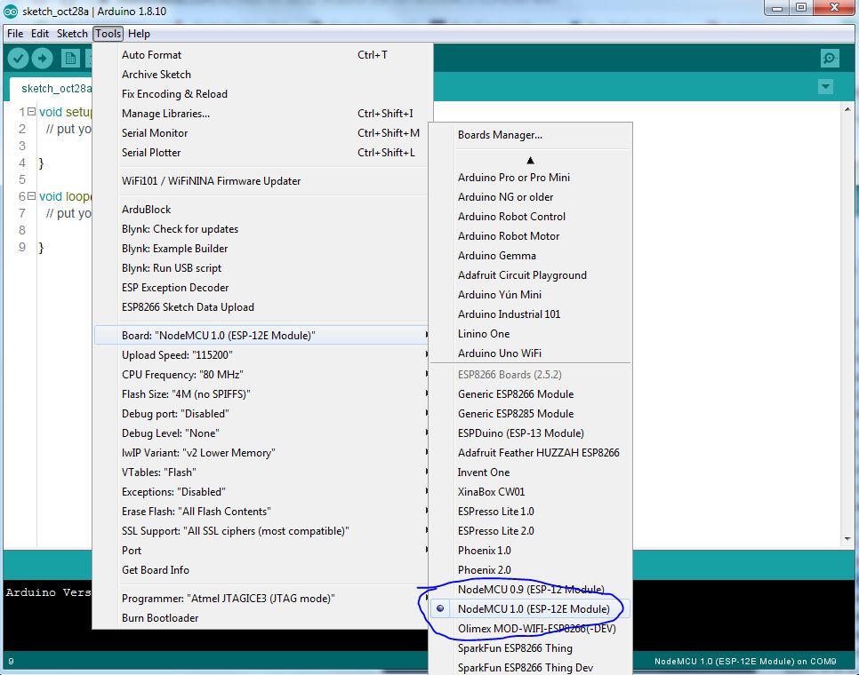The image size is (859, 675).
Task: Open the Help menu
Action: pos(139,34)
